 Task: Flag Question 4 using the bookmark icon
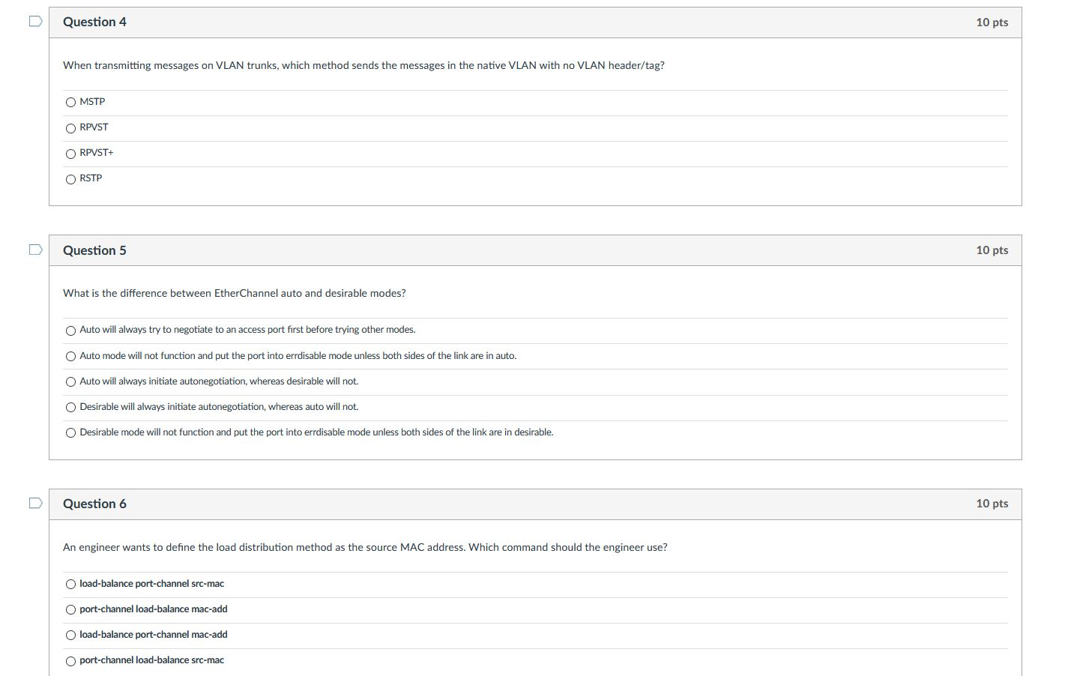click(34, 21)
